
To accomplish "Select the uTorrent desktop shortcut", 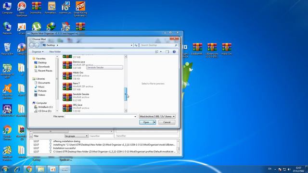I will click(37, 26).
